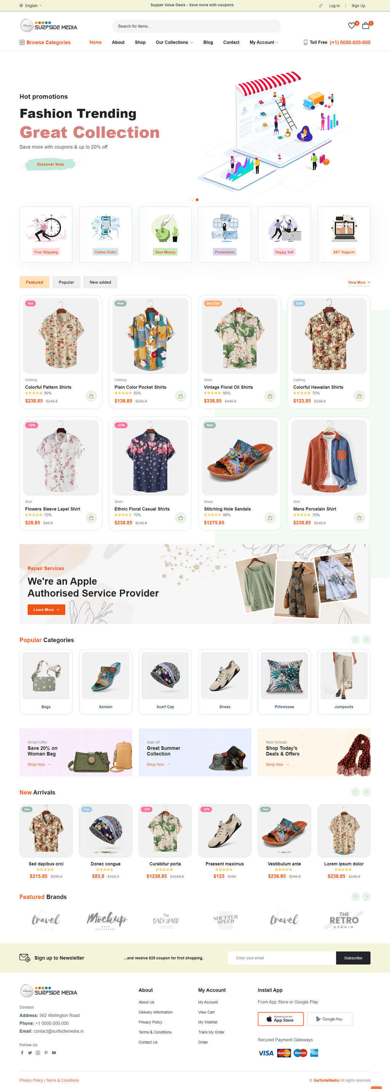Image resolution: width=390 pixels, height=1089 pixels.
Task: Add Stitching Hole Sandals to cart
Action: [270, 518]
